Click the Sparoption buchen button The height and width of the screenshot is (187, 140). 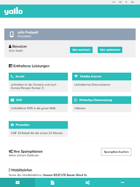[116, 152]
